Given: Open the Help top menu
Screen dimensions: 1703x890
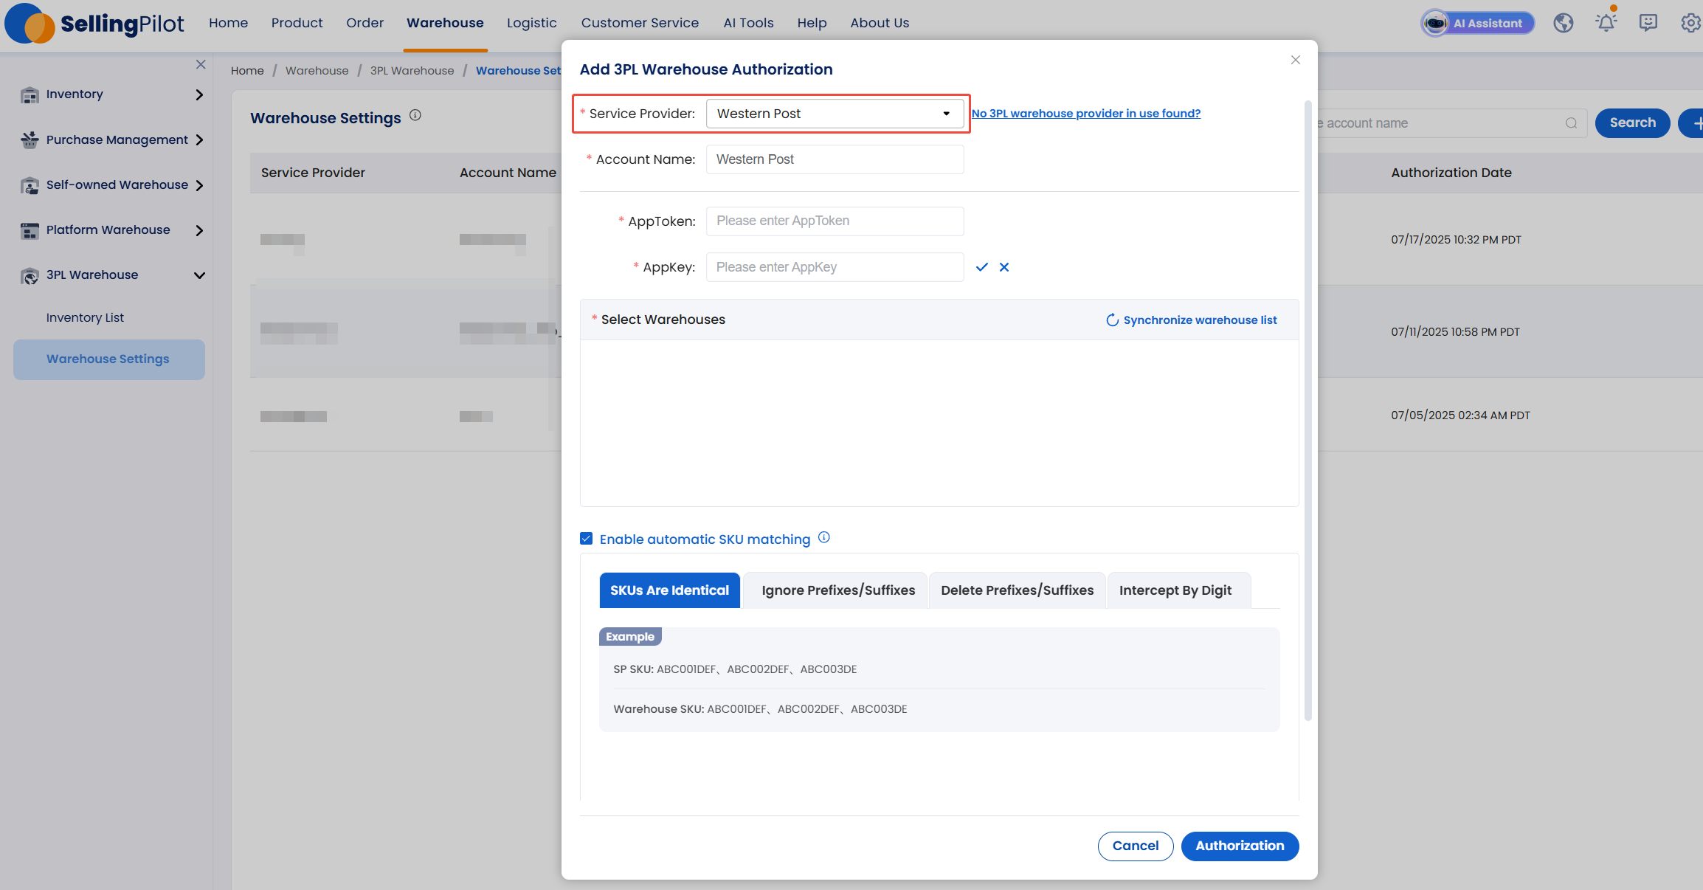Looking at the screenshot, I should (812, 23).
